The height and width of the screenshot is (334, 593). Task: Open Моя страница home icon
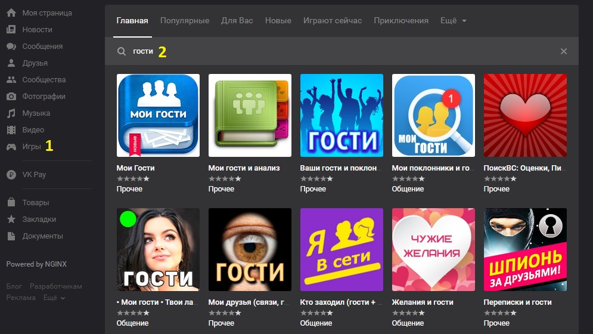tap(11, 13)
